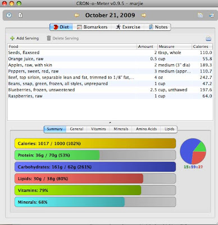The height and width of the screenshot is (225, 218).
Task: Open the help question-mark icon
Action: (9, 15)
